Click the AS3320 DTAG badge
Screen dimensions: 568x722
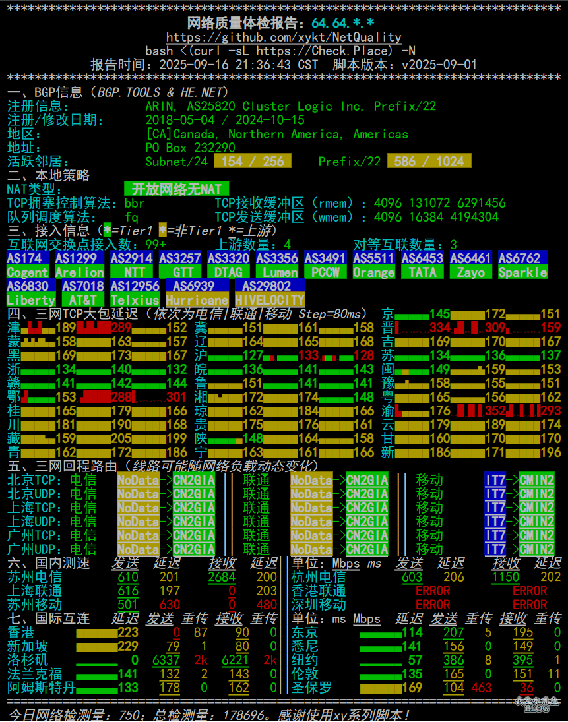(x=228, y=265)
